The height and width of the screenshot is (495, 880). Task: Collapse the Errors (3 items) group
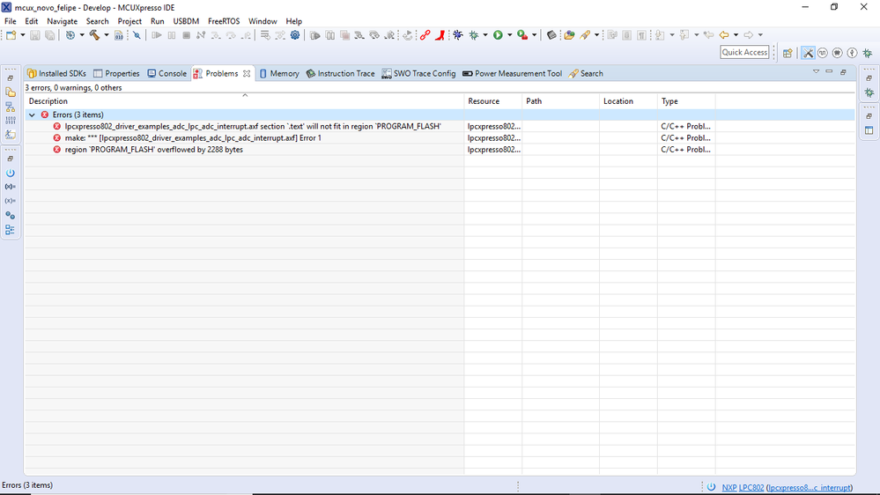pyautogui.click(x=32, y=115)
